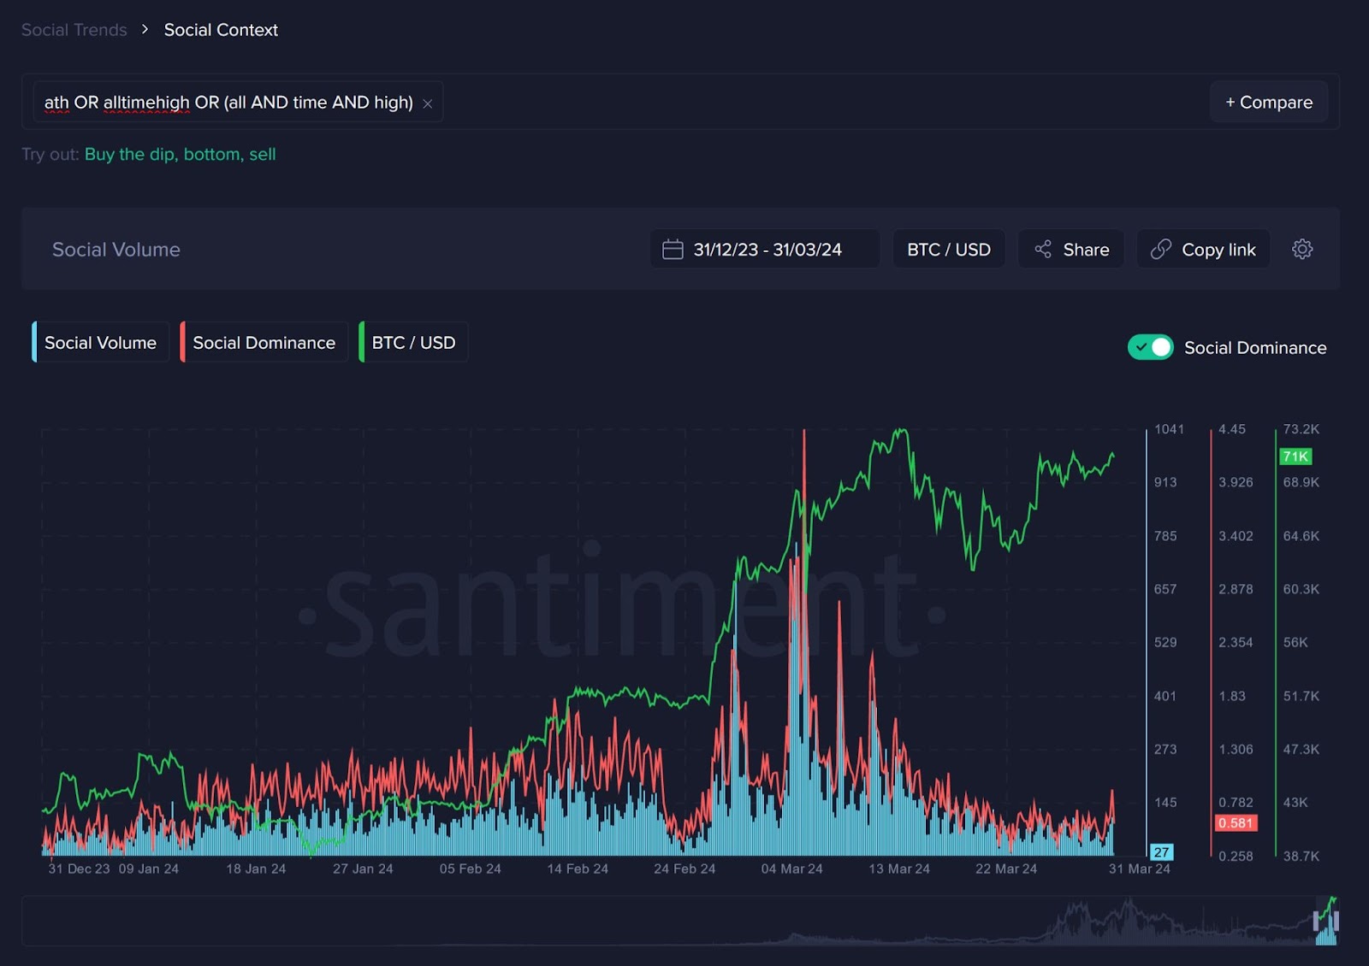This screenshot has height=966, width=1369.
Task: Click the green 71K price label
Action: [x=1295, y=456]
